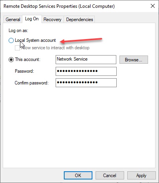This screenshot has width=159, height=183.
Task: Switch to the General tab
Action: pyautogui.click(x=13, y=20)
